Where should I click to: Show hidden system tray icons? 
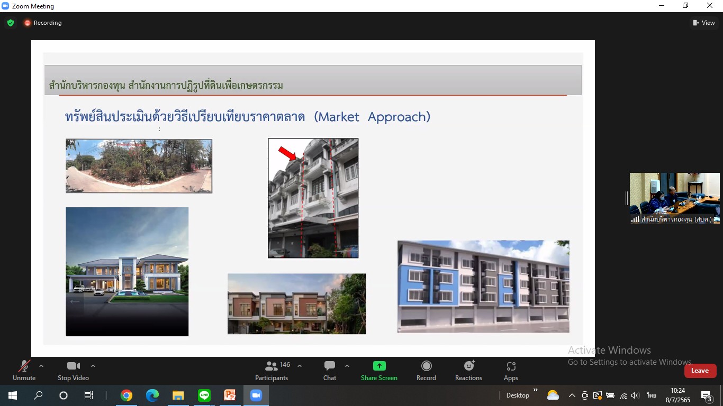point(572,395)
